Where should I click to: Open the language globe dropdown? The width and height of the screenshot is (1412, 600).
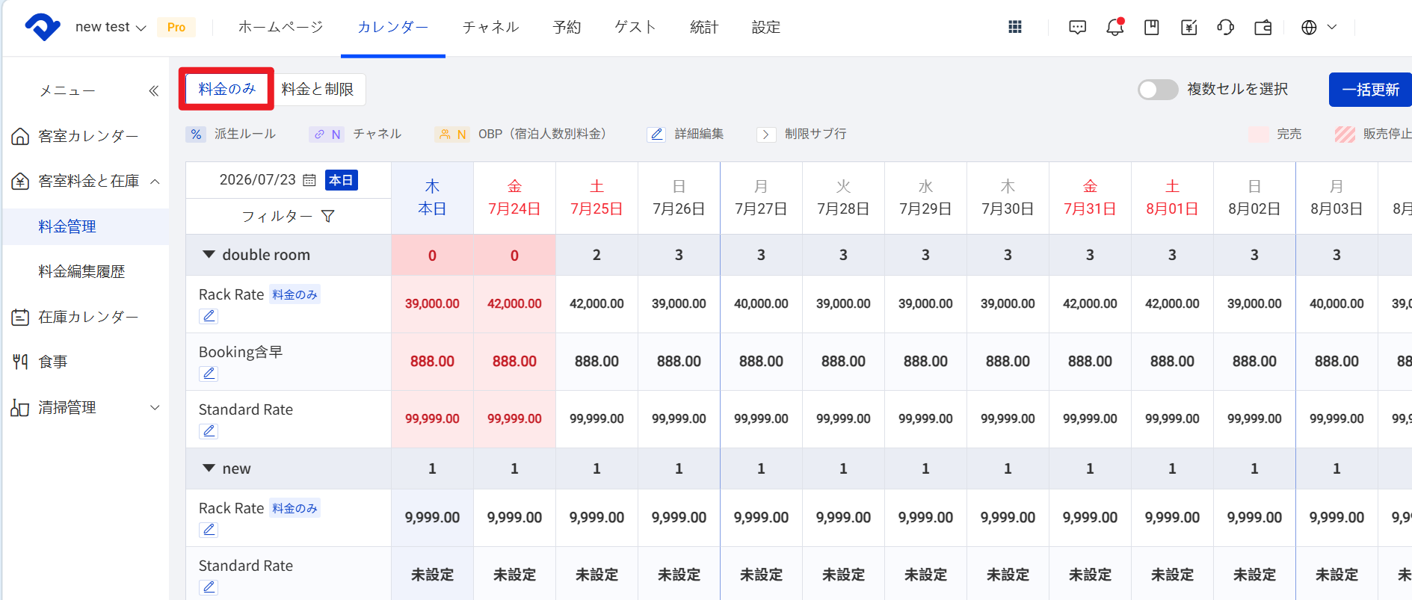tap(1319, 28)
